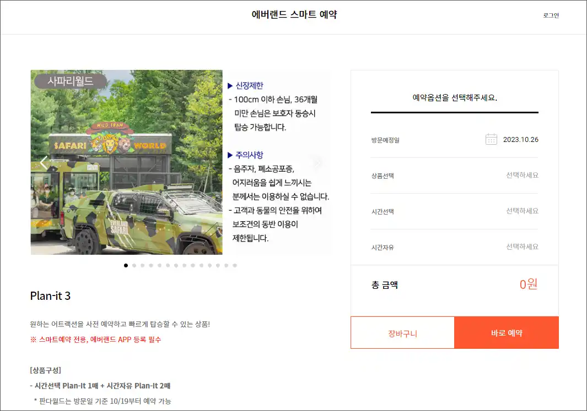Click the Plan-it 3 product title
587x411 pixels.
coord(50,296)
